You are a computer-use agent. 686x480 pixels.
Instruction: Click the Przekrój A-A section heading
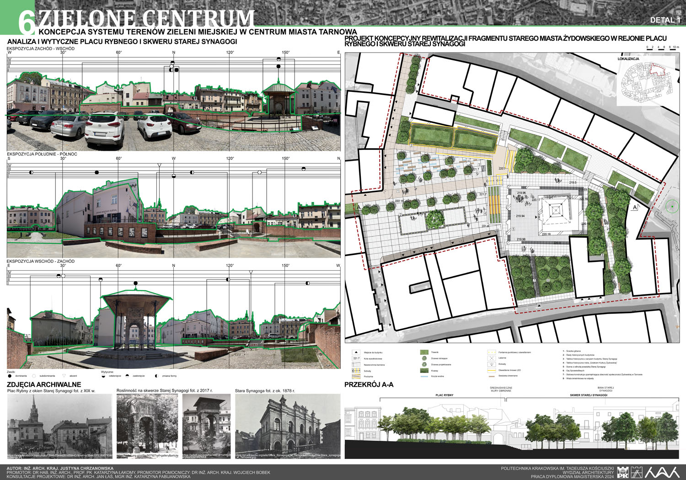point(369,384)
